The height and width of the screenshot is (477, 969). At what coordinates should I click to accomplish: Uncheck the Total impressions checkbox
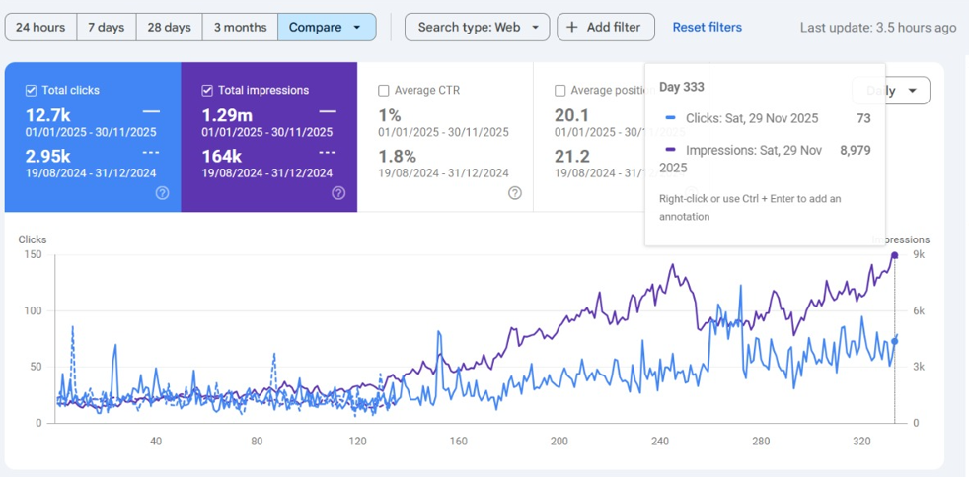click(x=207, y=91)
